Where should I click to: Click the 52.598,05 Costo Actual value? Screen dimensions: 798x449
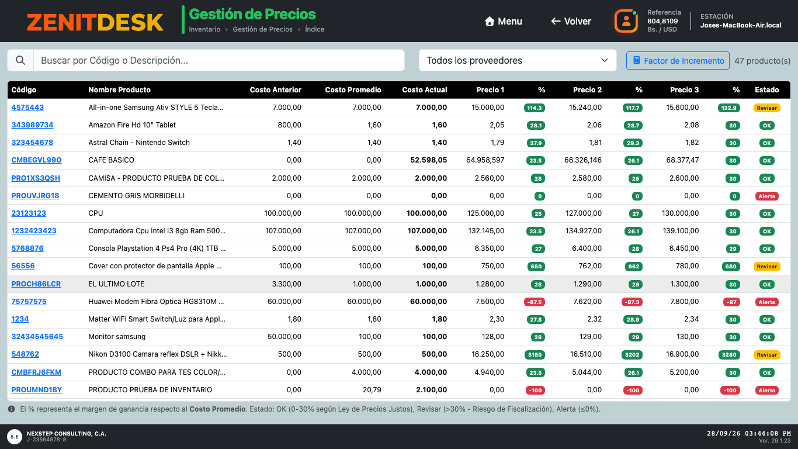[429, 160]
